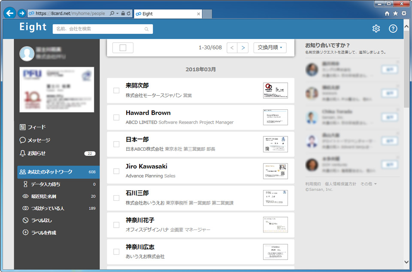Check the box for Jiro Kawasaki
Image resolution: width=412 pixels, height=272 pixels.
coord(116,171)
